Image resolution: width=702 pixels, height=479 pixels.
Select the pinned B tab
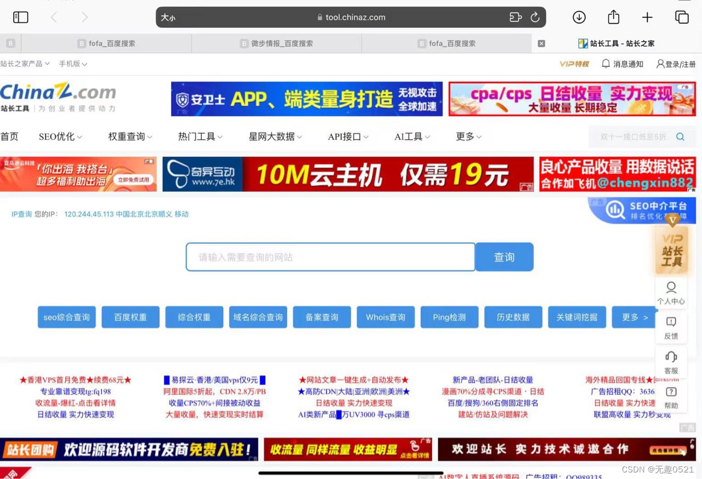pyautogui.click(x=10, y=44)
